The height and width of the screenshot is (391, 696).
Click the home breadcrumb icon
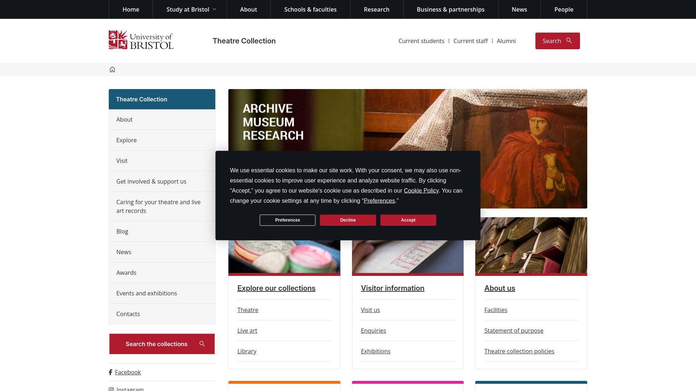112,70
